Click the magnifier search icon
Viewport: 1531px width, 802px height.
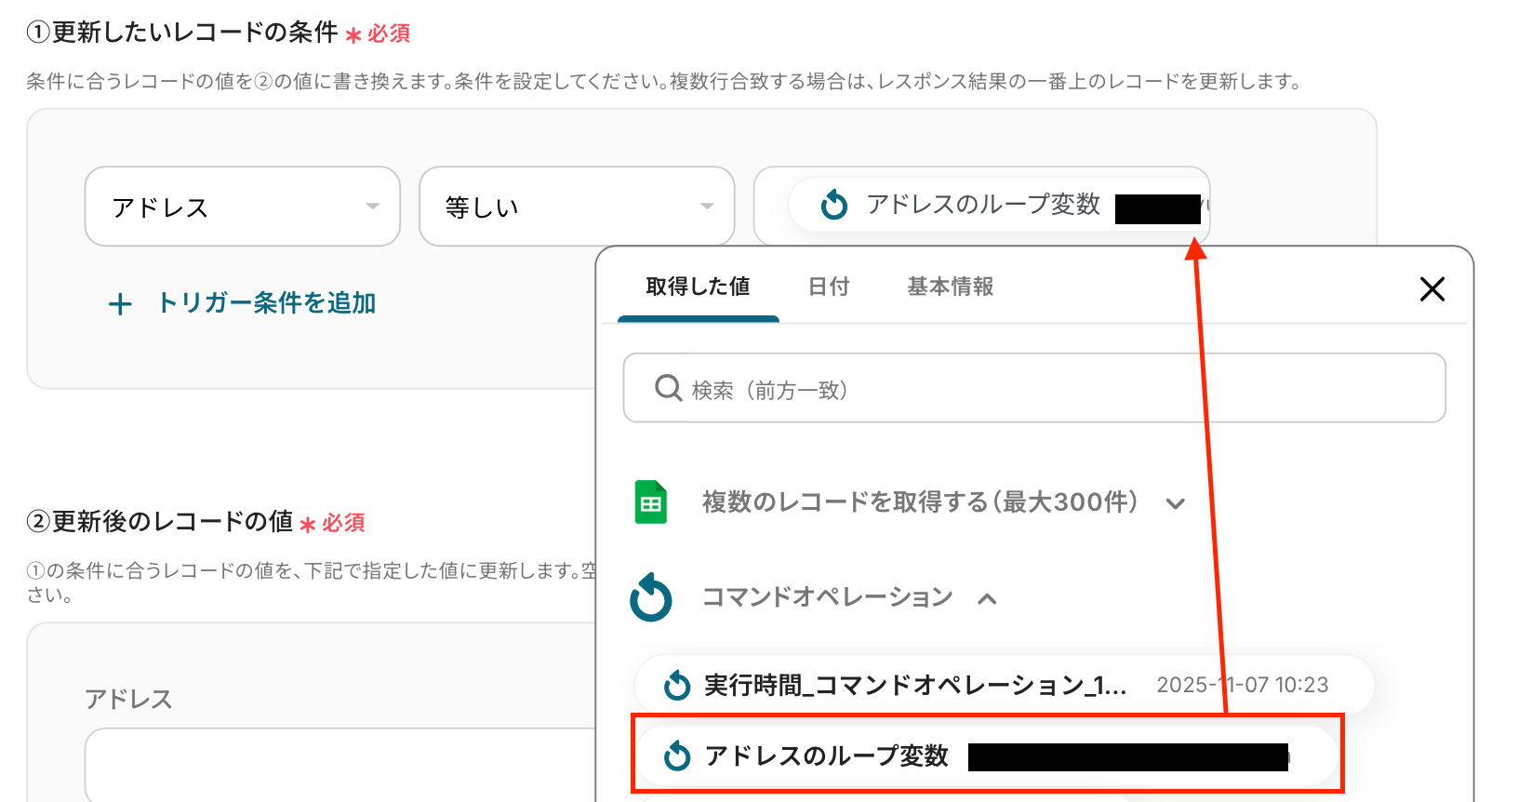[668, 388]
